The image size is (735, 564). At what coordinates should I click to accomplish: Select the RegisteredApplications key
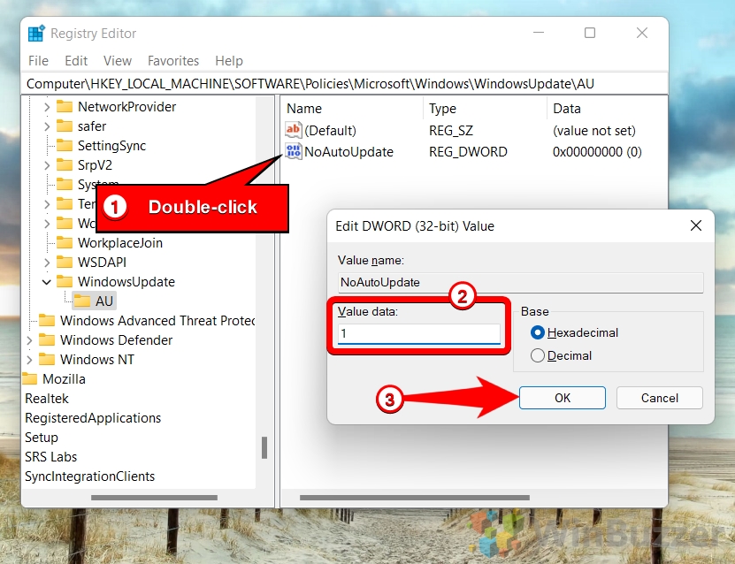pos(93,418)
